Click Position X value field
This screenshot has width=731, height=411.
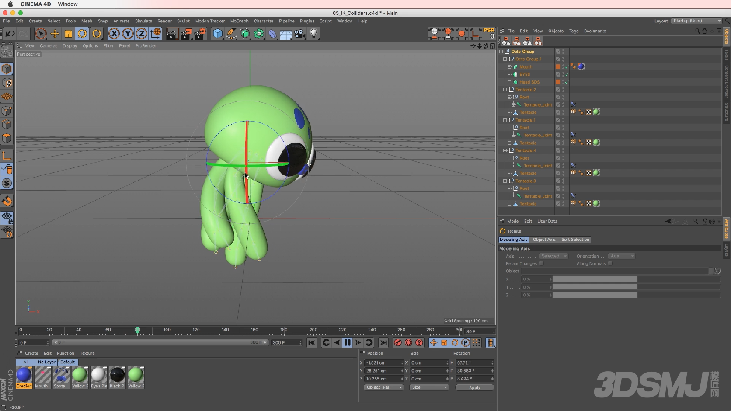click(384, 363)
